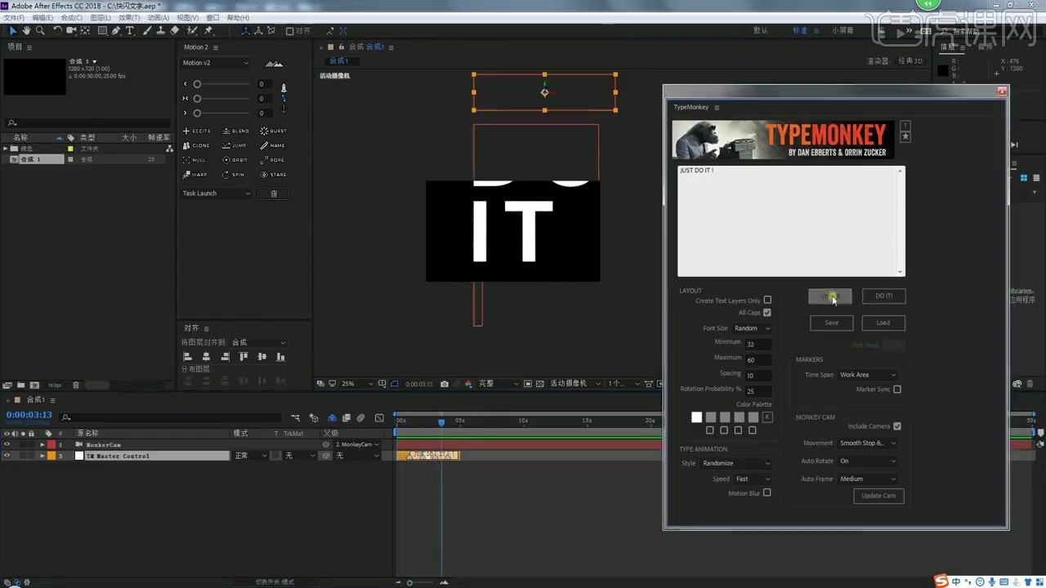The width and height of the screenshot is (1046, 588).
Task: Select the Rectangle shape tool
Action: pos(102,31)
